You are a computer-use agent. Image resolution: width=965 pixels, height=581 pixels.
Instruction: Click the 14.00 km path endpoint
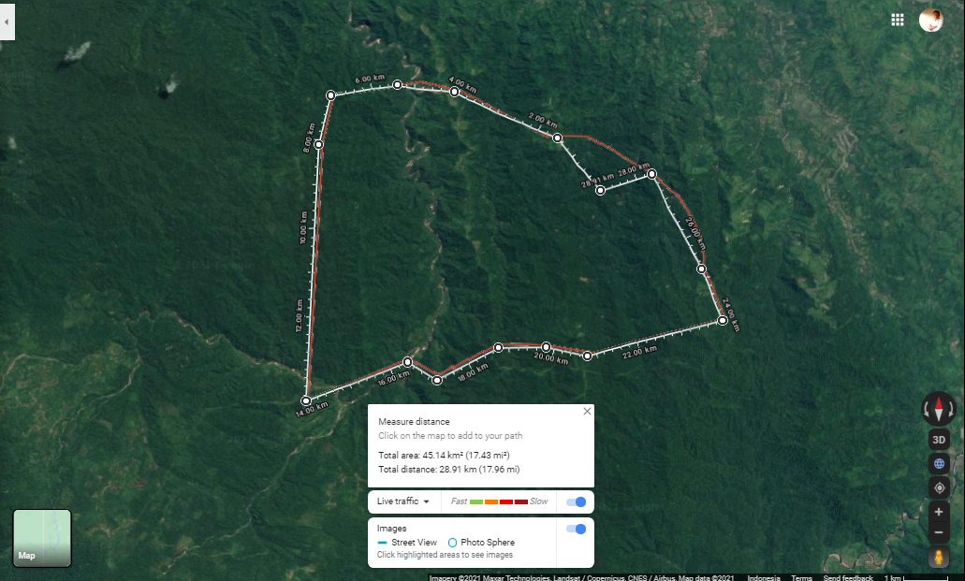[x=306, y=401]
